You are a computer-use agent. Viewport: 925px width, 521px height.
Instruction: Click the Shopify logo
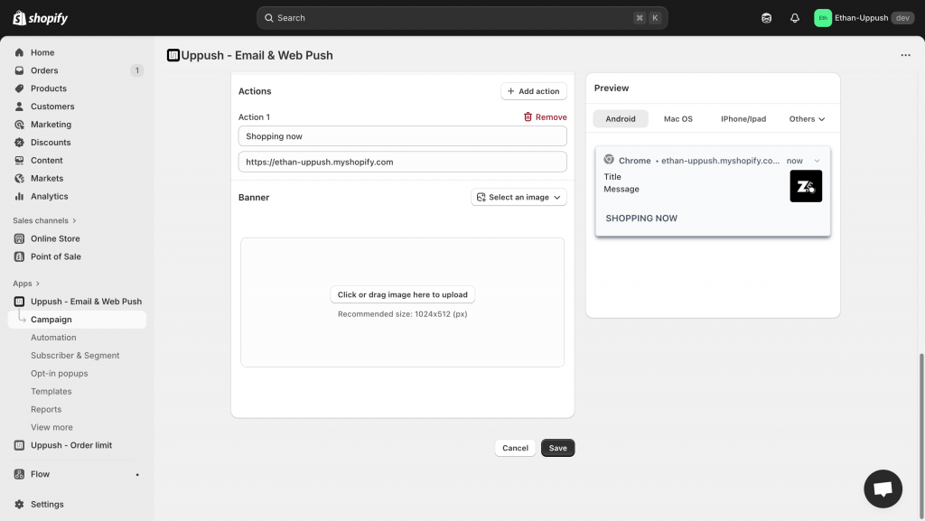pyautogui.click(x=41, y=18)
